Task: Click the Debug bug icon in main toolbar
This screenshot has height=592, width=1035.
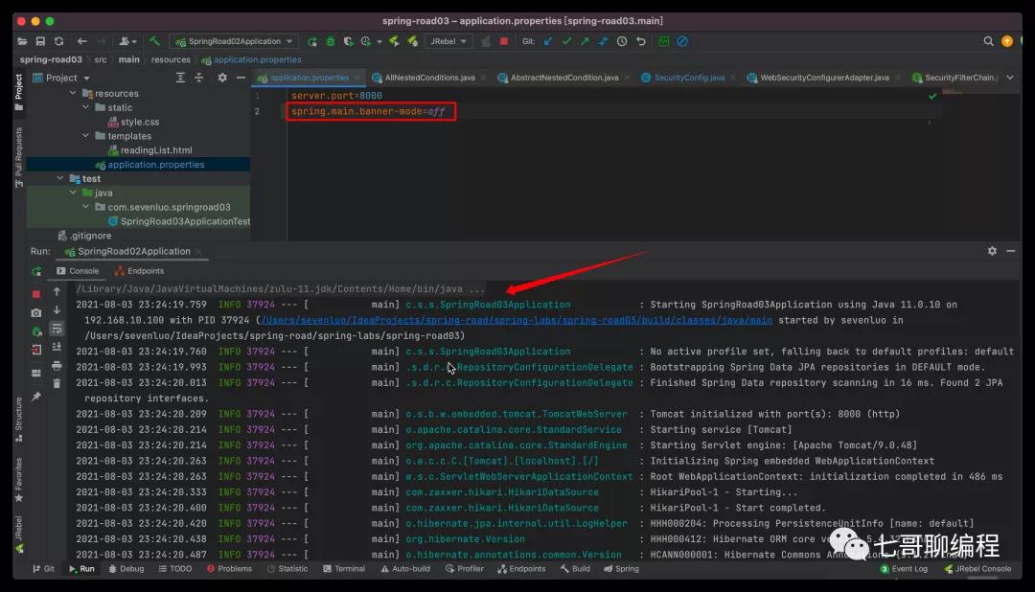Action: pos(330,41)
